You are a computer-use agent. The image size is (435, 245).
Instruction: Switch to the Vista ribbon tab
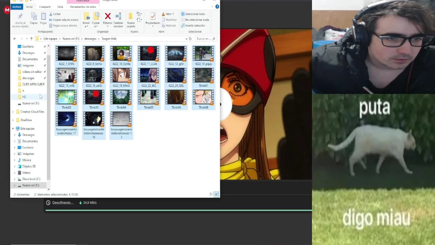point(60,7)
